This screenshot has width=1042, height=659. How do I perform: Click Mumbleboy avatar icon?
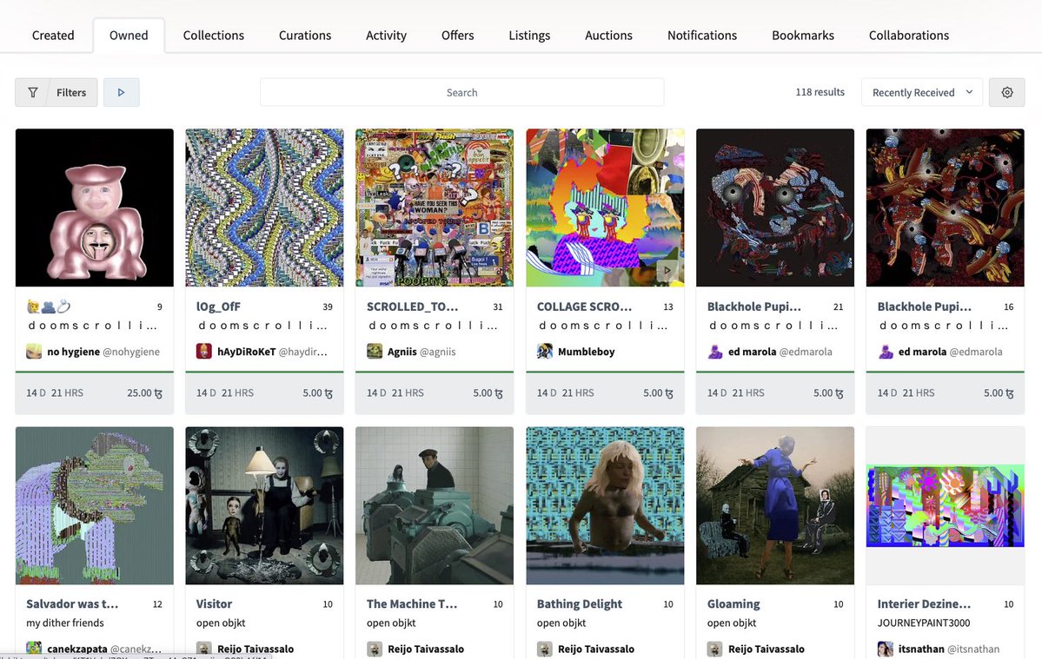click(x=544, y=351)
